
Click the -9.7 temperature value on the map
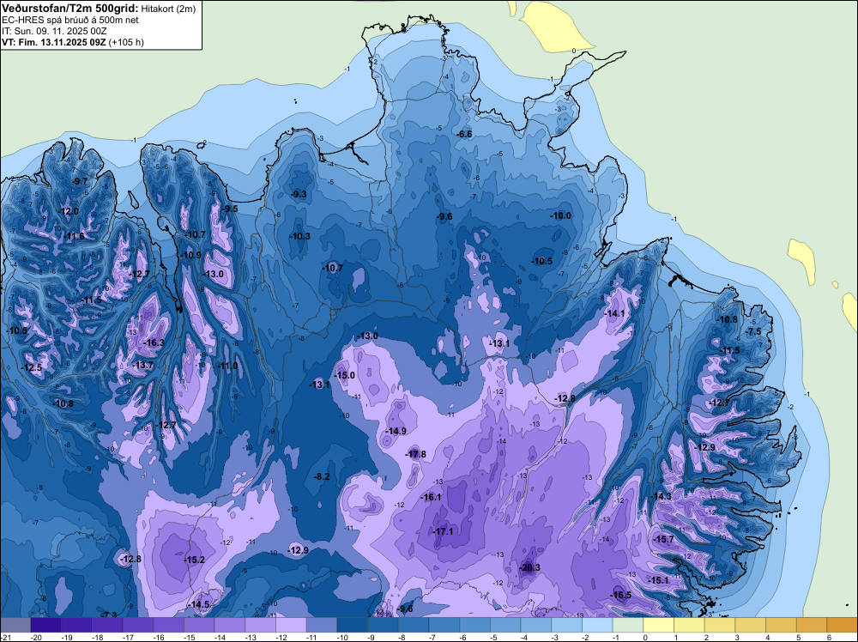point(80,181)
